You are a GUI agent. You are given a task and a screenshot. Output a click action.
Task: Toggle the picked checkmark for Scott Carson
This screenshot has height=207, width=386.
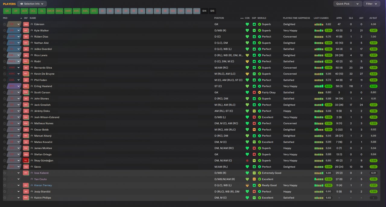click(5, 92)
